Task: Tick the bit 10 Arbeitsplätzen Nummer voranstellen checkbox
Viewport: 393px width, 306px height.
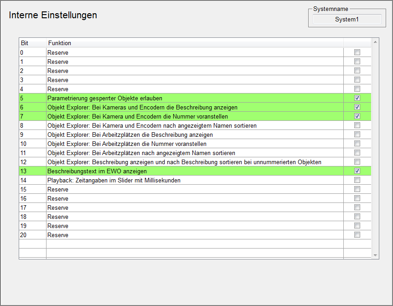Action: coord(357,144)
